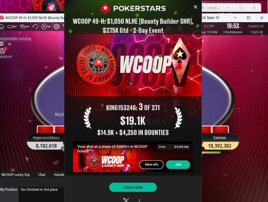Share the result on X (Twitter)
The image size is (268, 202).
[x=126, y=200]
